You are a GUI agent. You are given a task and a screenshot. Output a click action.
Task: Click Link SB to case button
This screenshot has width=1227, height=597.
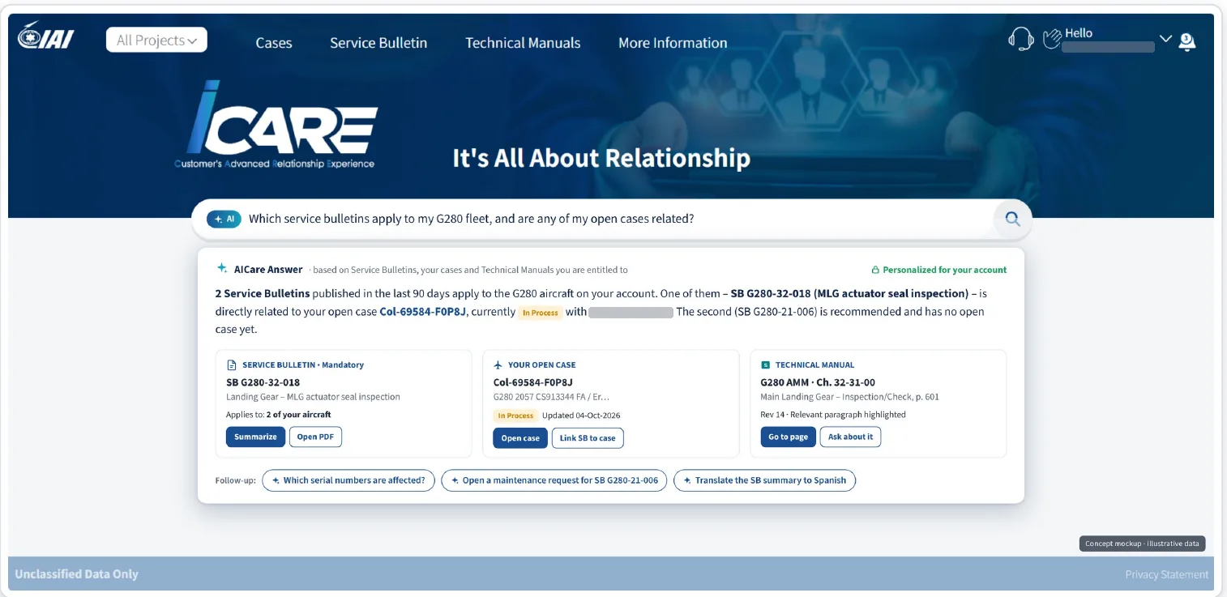pos(588,438)
